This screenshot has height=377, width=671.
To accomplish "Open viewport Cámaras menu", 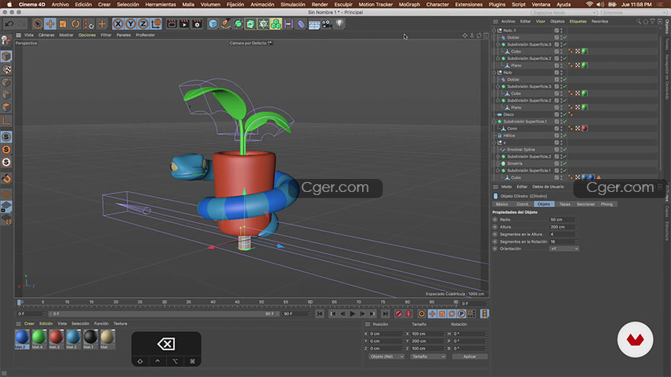I will 47,35.
